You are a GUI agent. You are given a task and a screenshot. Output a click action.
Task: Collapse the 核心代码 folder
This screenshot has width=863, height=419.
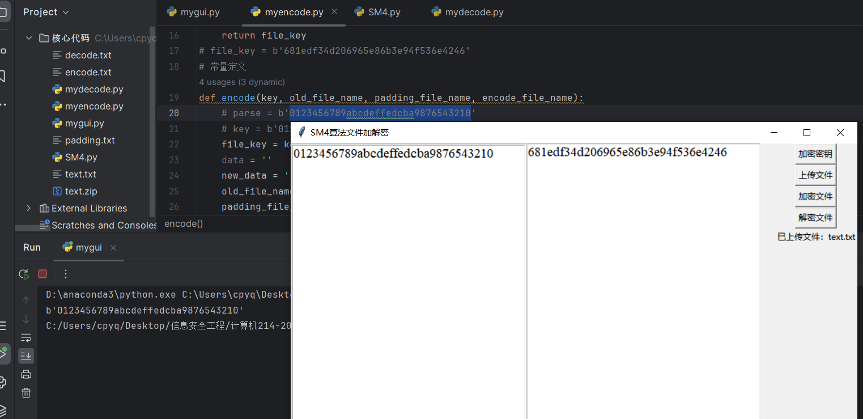coord(28,37)
